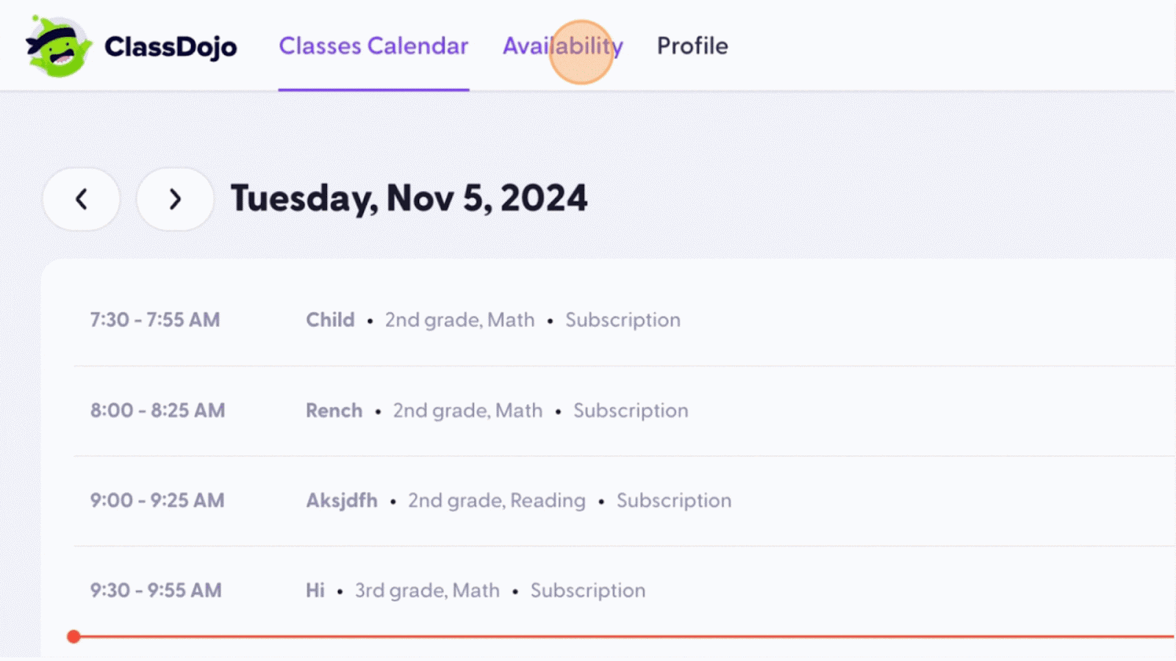Open the class for student Aksjdfh

click(342, 501)
